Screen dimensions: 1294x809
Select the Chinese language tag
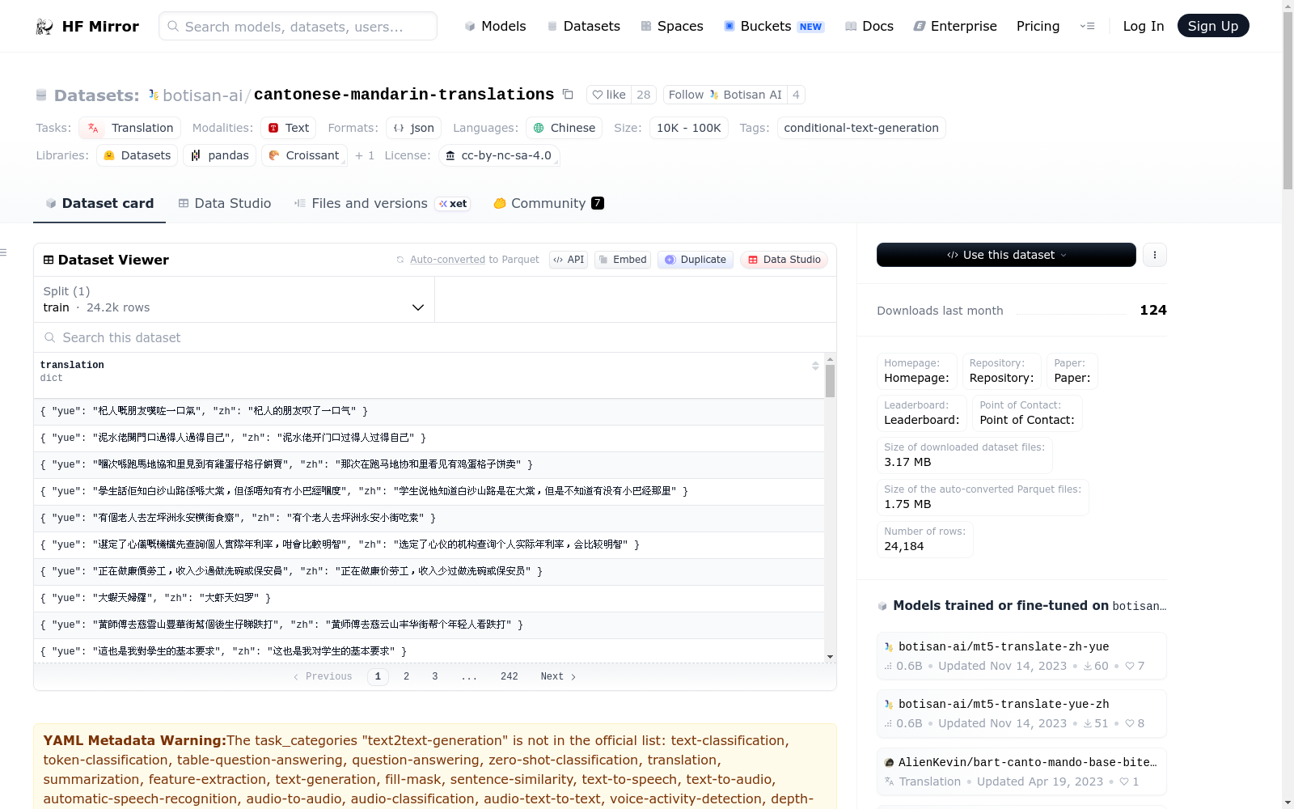click(564, 128)
